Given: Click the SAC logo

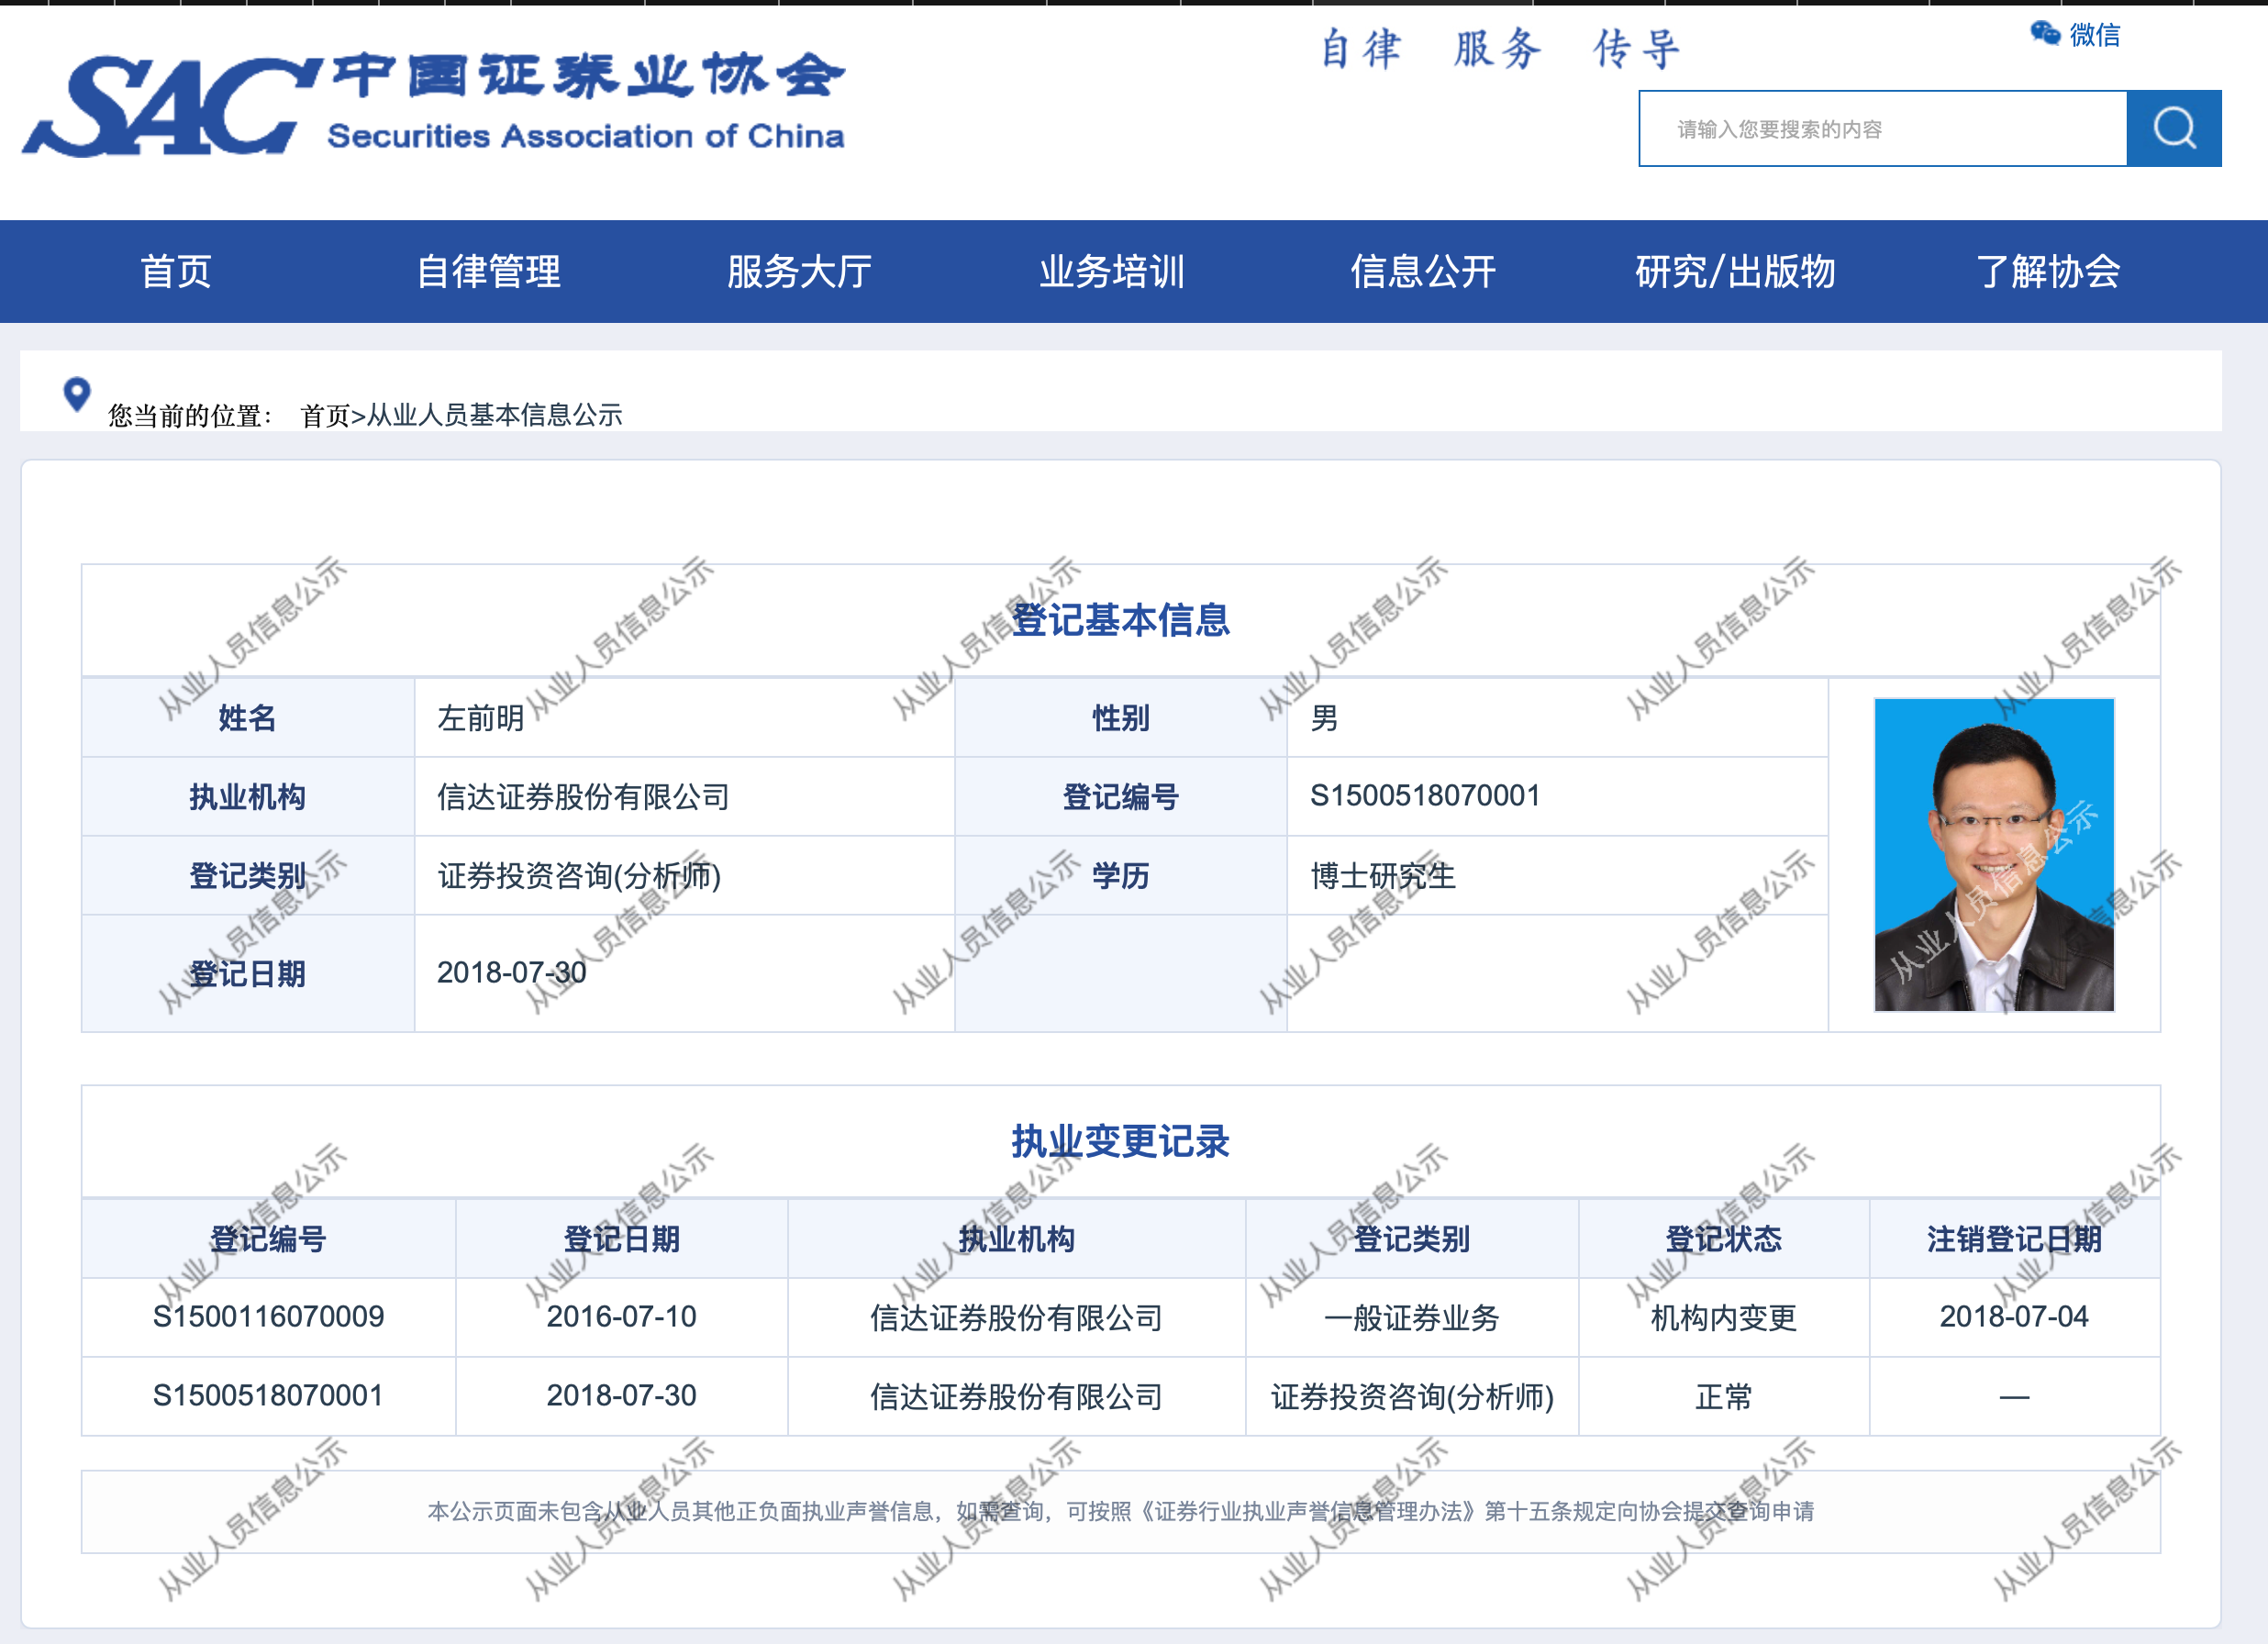Looking at the screenshot, I should (168, 106).
